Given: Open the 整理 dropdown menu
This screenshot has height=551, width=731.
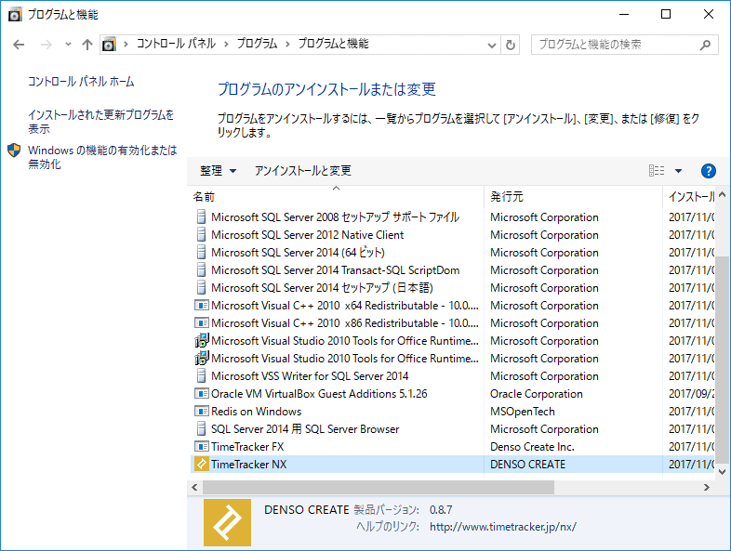Looking at the screenshot, I should (x=218, y=171).
